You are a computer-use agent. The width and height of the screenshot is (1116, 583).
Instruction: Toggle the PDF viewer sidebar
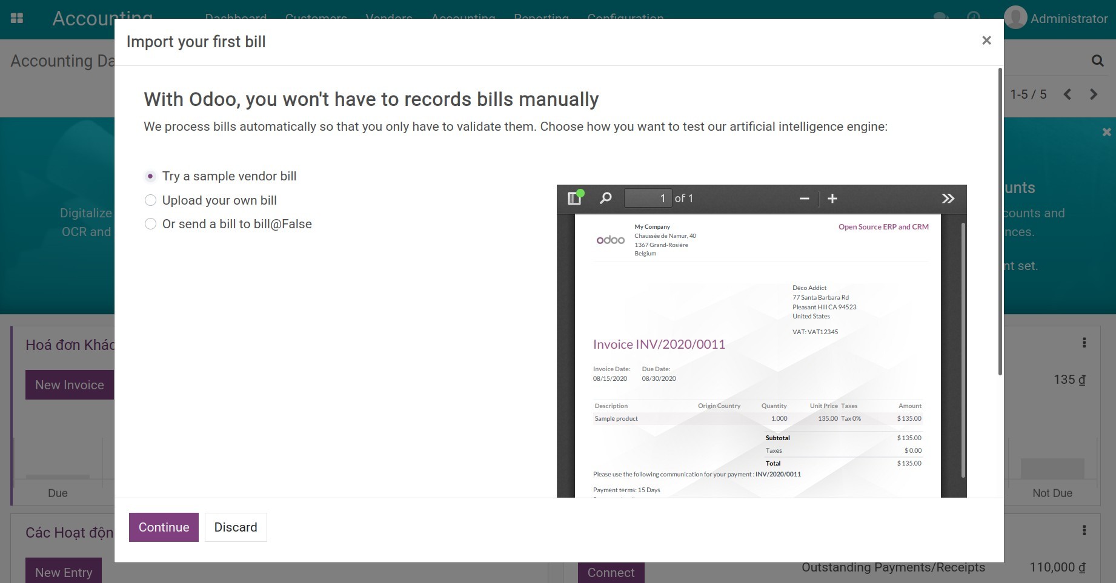pyautogui.click(x=575, y=198)
